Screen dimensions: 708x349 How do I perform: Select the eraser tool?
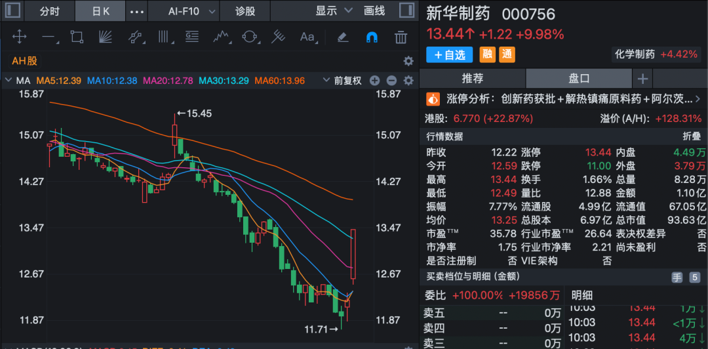(343, 37)
